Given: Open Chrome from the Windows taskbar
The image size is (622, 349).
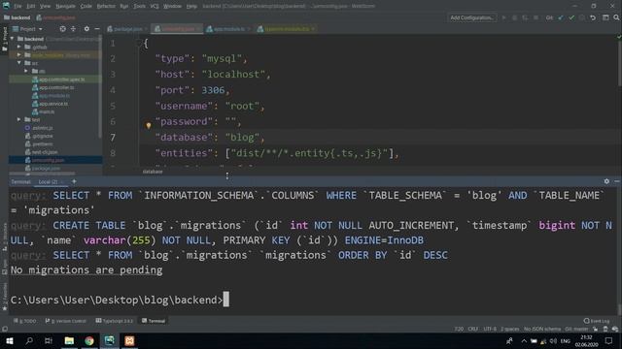Looking at the screenshot, I should click(x=89, y=340).
